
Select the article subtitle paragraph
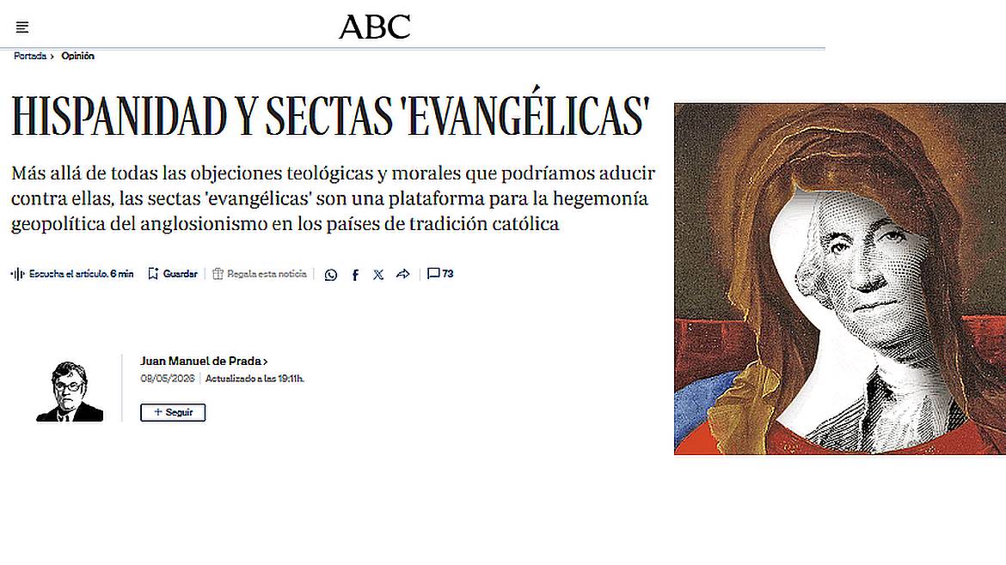333,198
